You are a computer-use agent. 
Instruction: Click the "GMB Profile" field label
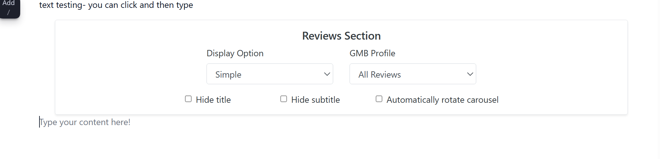click(372, 53)
